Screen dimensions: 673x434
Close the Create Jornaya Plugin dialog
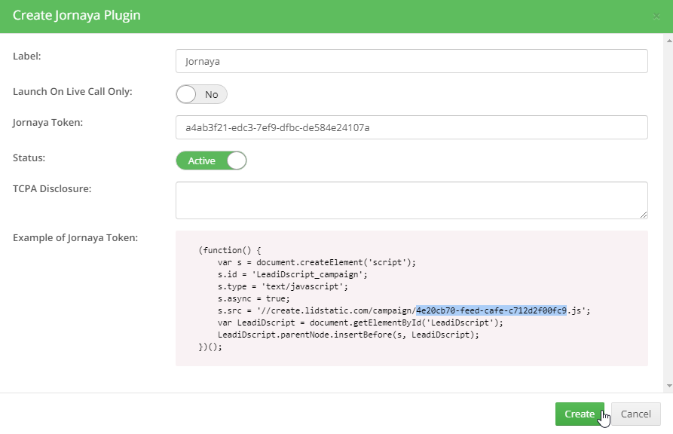click(656, 17)
